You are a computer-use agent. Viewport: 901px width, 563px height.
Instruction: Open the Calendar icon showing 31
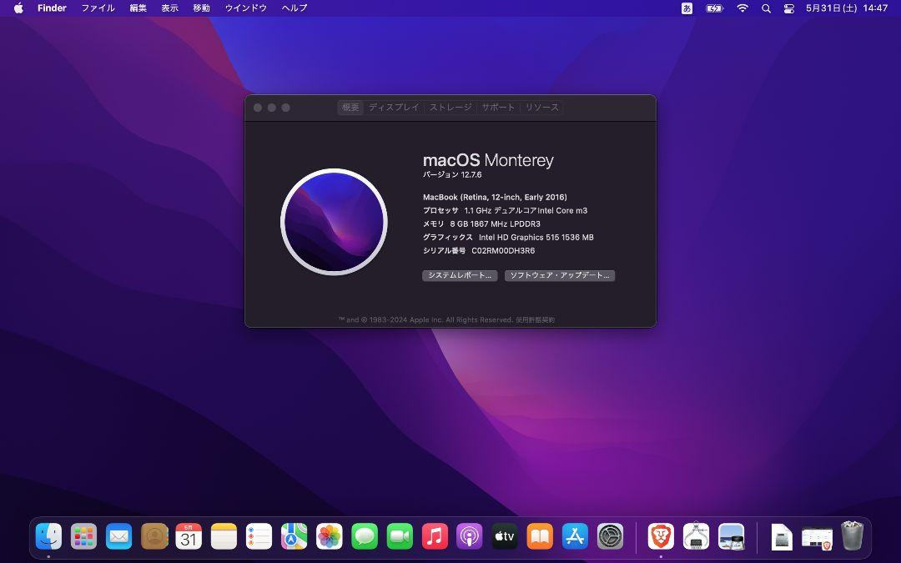click(x=189, y=536)
